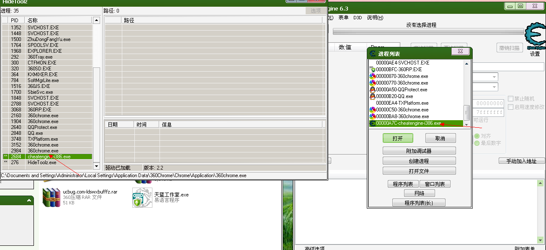Click the 网络 button
Image resolution: width=546 pixels, height=250 pixels.
click(x=419, y=193)
